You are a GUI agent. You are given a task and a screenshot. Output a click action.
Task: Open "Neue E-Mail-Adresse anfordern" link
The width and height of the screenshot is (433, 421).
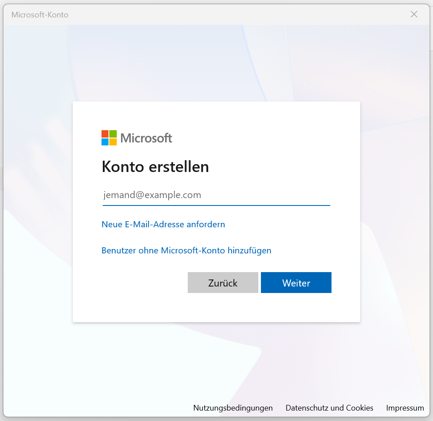click(x=163, y=224)
